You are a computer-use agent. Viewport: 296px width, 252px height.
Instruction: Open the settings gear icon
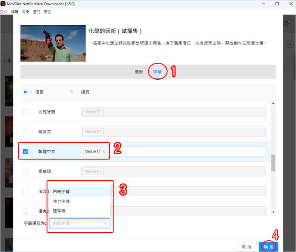(286, 24)
